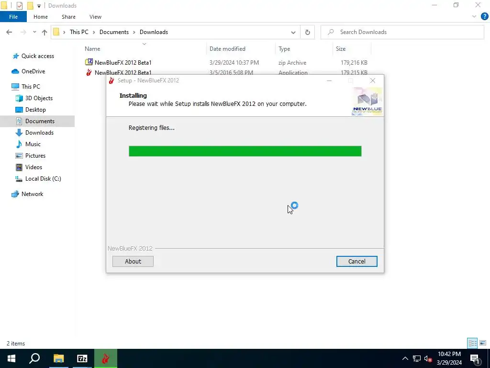Open 7-Zip from the taskbar
Image resolution: width=490 pixels, height=368 pixels.
pos(82,358)
